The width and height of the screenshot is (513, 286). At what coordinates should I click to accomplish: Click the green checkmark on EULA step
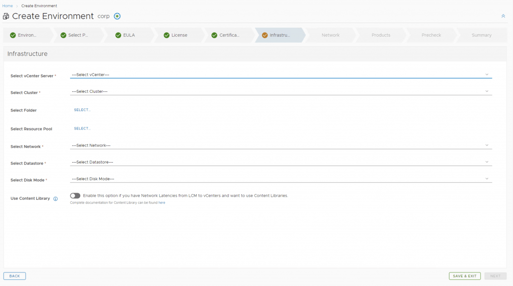pyautogui.click(x=119, y=35)
